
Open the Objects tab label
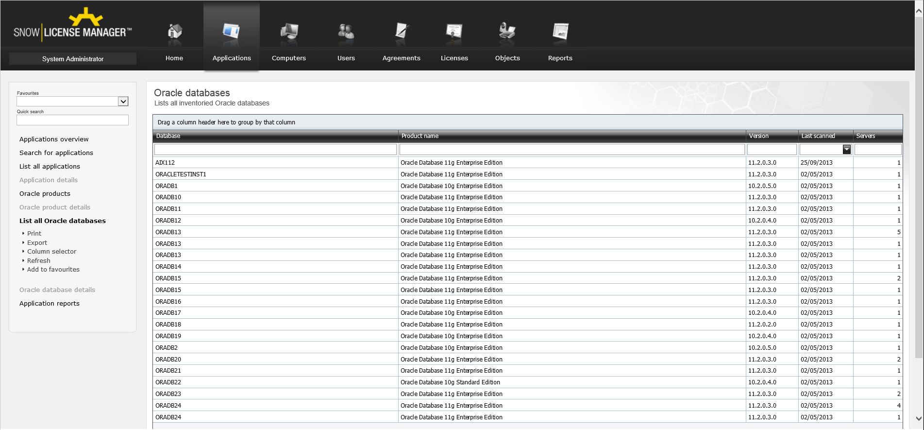click(507, 58)
